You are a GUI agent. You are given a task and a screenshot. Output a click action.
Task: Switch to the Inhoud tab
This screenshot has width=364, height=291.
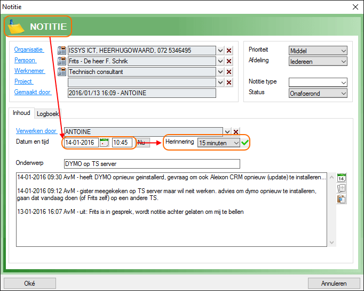tap(21, 113)
